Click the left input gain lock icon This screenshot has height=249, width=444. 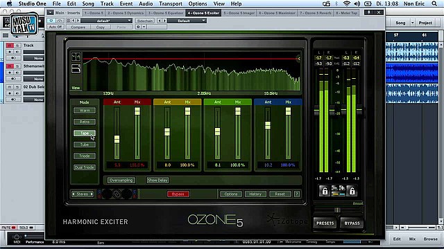pyautogui.click(x=325, y=191)
